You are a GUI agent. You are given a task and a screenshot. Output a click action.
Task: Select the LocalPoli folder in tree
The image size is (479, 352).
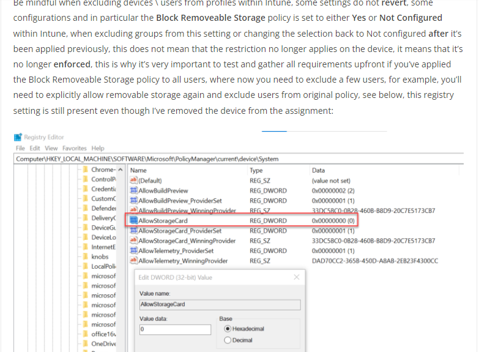103,266
